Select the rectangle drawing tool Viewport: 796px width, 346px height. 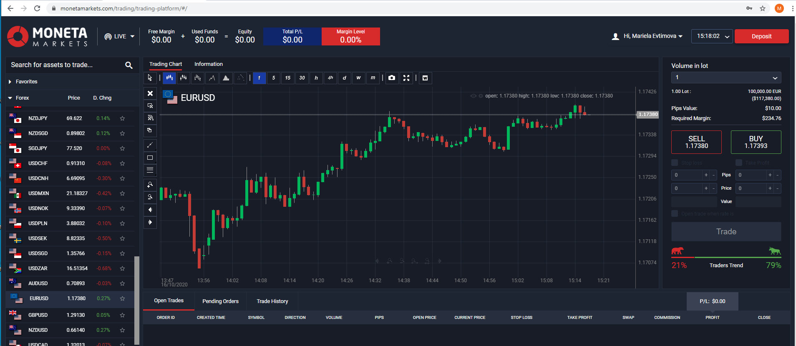click(x=150, y=158)
